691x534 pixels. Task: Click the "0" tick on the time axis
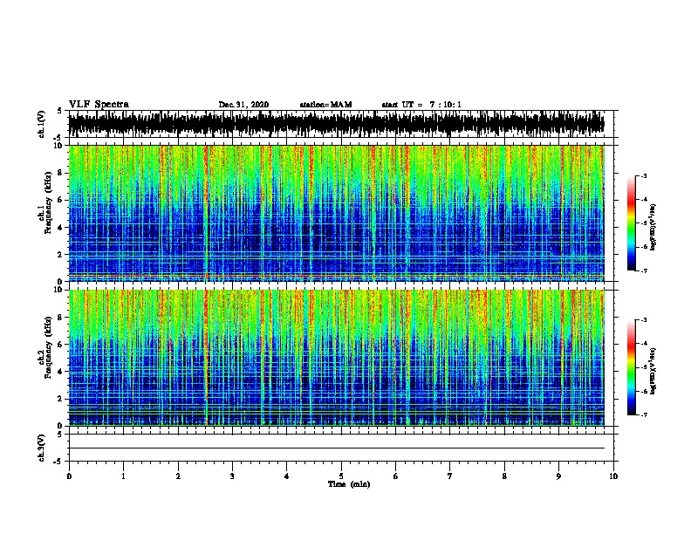tap(69, 476)
